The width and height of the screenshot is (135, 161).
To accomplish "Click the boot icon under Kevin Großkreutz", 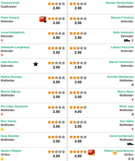I will pos(130,144).
